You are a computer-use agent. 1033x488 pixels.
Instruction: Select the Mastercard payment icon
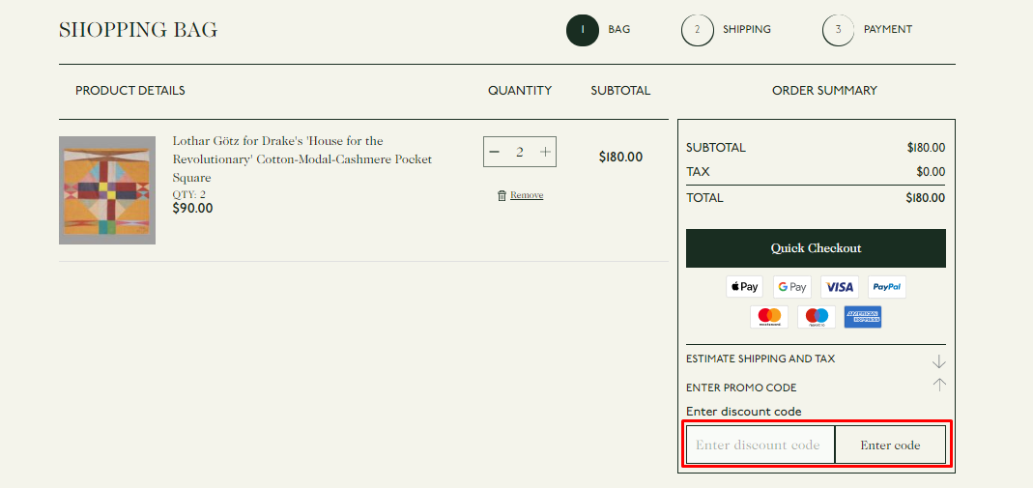coord(769,317)
